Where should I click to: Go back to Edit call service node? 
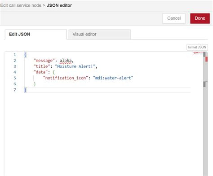pos(21,5)
